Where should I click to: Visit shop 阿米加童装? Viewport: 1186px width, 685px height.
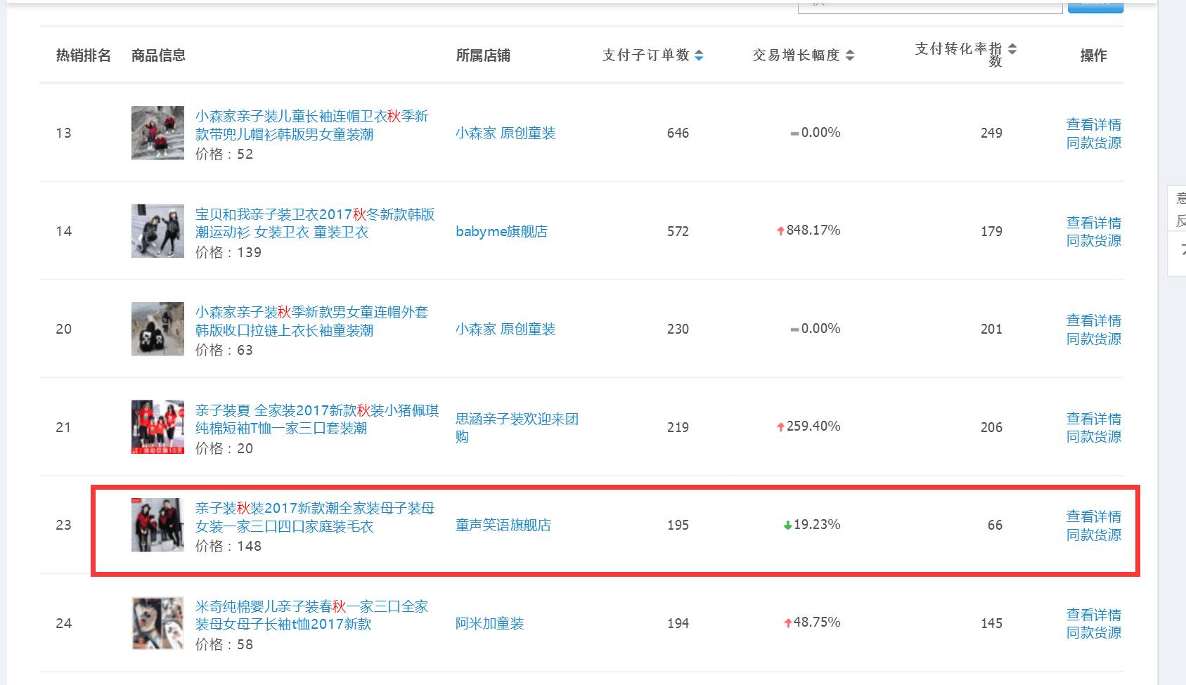pos(490,623)
